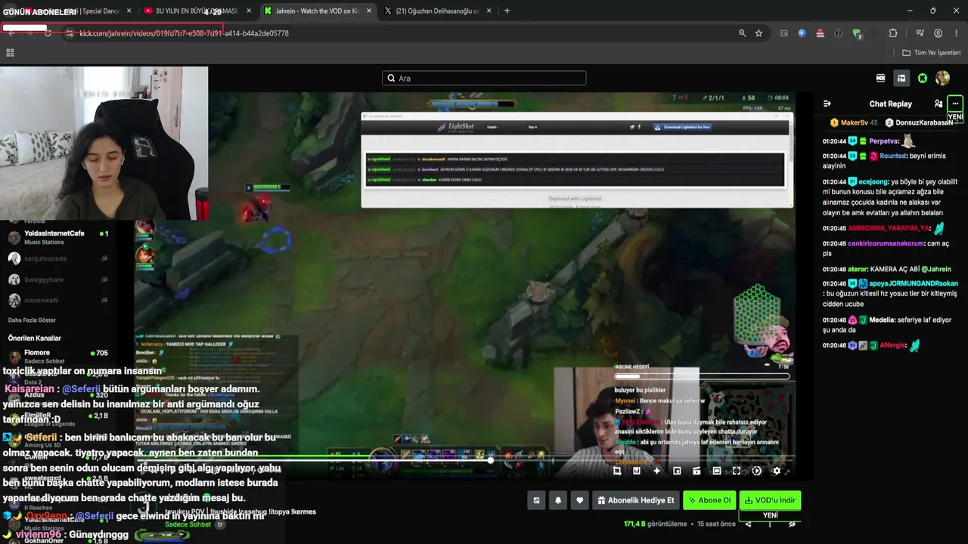Follow the channel with the heart button
Screen dimensions: 968x544
(x=579, y=500)
